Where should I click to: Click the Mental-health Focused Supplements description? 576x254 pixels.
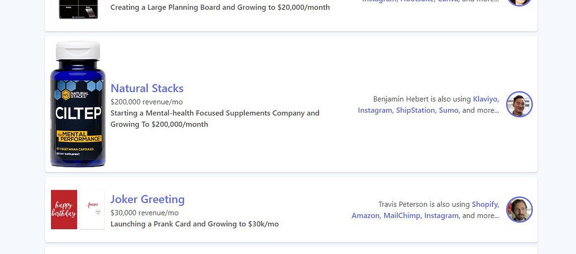pyautogui.click(x=214, y=118)
